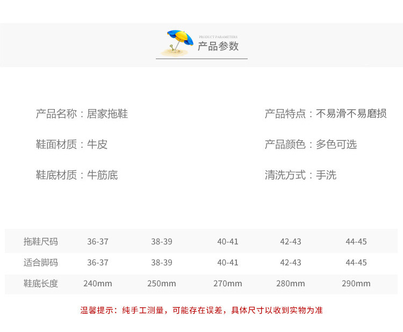The width and height of the screenshot is (403, 332).
Task: Click the 产品参数 heading
Action: point(218,46)
